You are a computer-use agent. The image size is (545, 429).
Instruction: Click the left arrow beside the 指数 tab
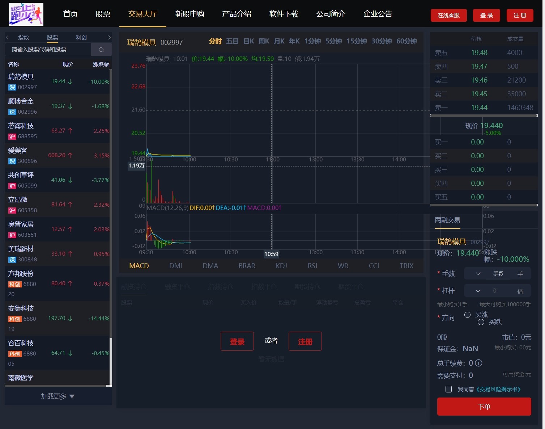coord(7,37)
